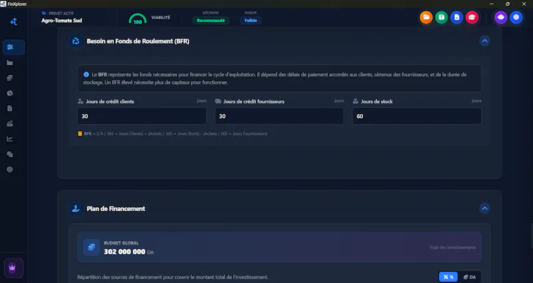The image size is (533, 283).
Task: Click the orange open-folder button
Action: (426, 17)
